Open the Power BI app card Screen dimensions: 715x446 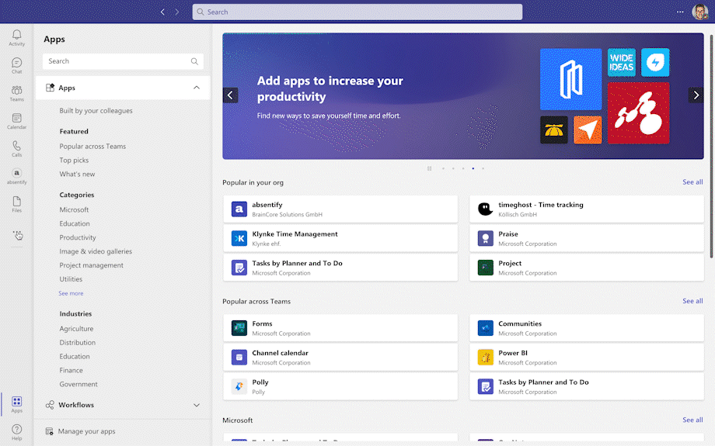(587, 358)
